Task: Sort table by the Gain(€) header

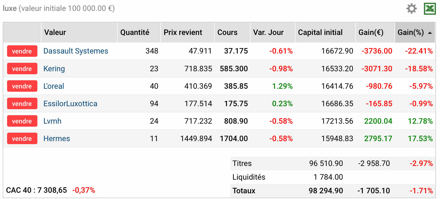Action: tap(375, 32)
